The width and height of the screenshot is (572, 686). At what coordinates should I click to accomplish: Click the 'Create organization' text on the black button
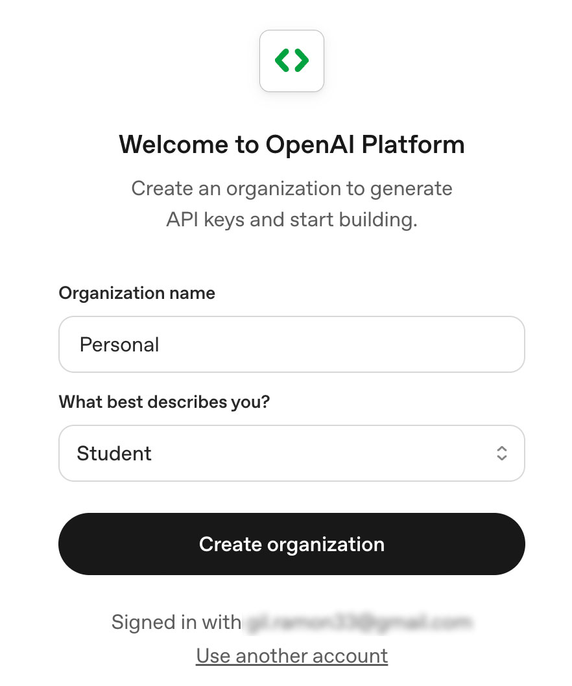pyautogui.click(x=291, y=544)
